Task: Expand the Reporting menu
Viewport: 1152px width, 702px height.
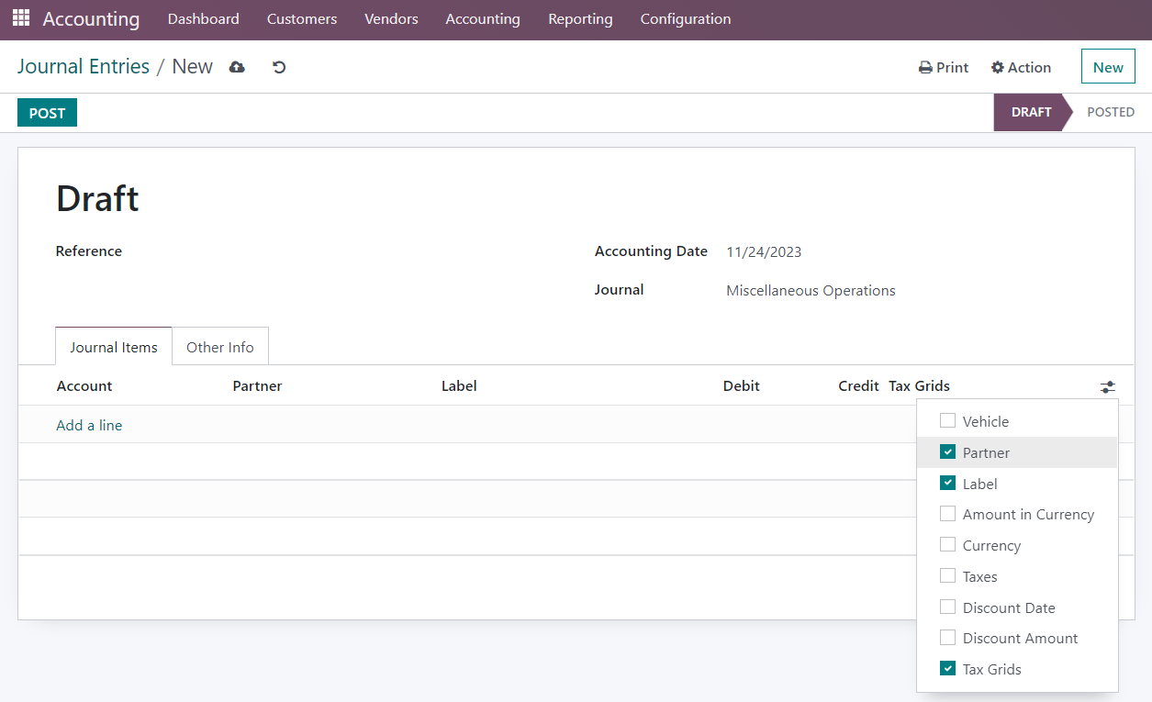Action: tap(580, 19)
